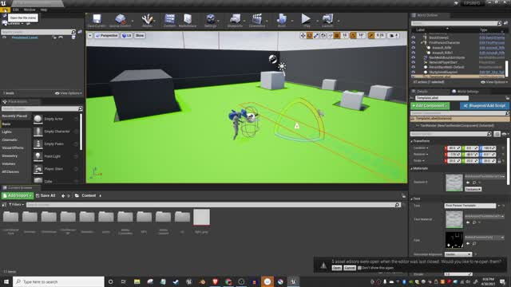Open the Lit view mode dropdown
Image resolution: width=511 pixels, height=287 pixels.
[126, 35]
